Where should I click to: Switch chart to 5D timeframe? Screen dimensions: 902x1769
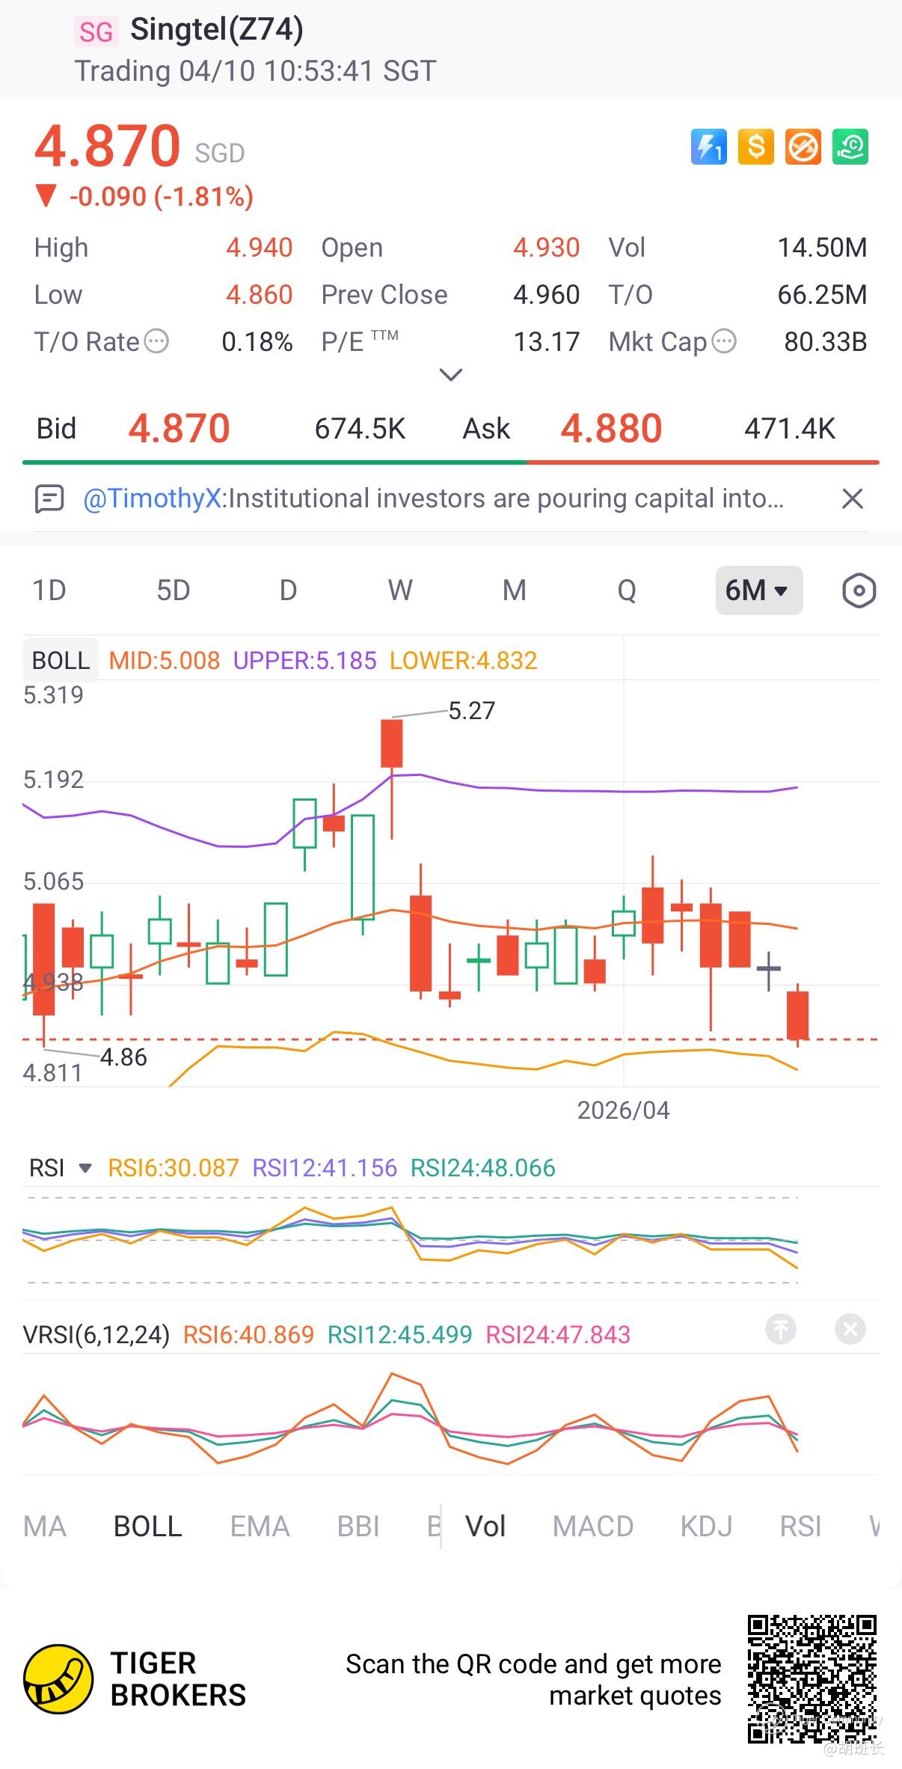tap(173, 590)
